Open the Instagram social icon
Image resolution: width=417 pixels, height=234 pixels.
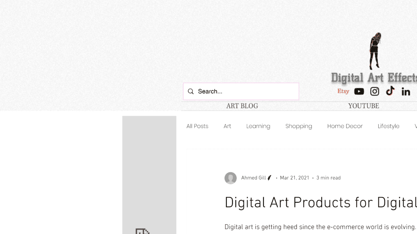[x=375, y=91]
